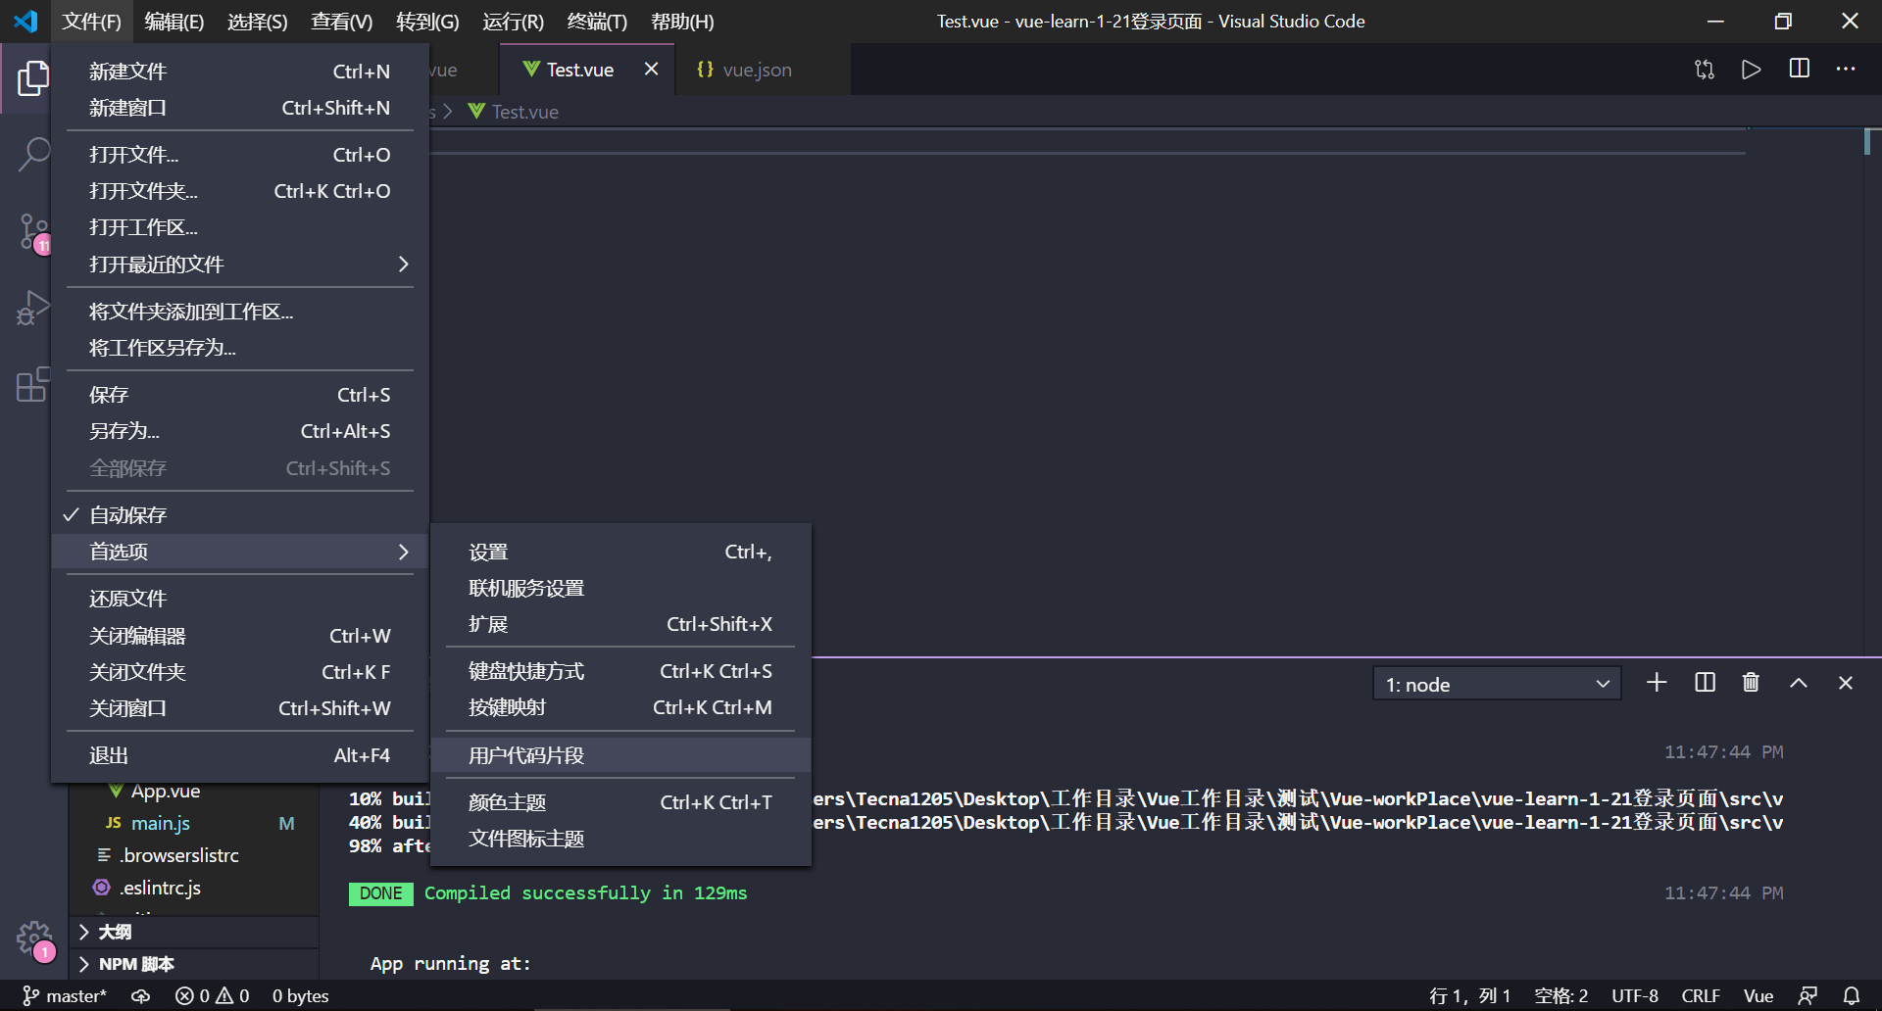The width and height of the screenshot is (1882, 1011).
Task: Click the feedback icon in status bar
Action: point(1808,996)
